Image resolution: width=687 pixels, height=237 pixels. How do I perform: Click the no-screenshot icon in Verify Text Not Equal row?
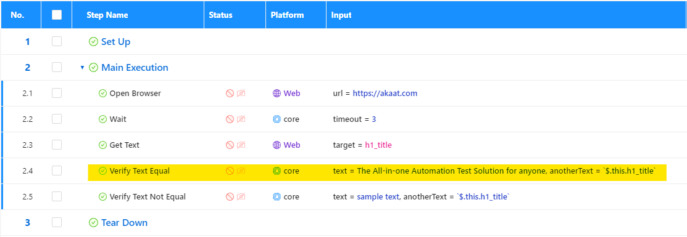pyautogui.click(x=241, y=197)
